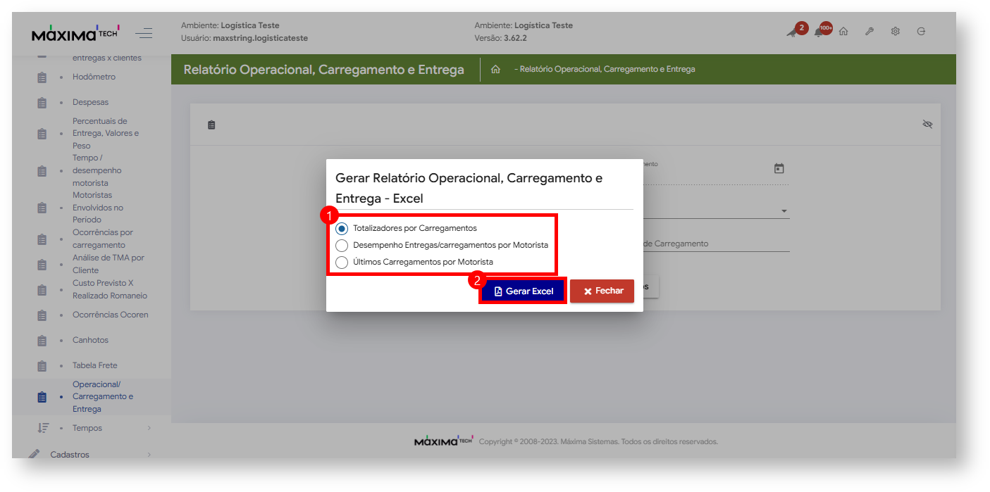Close dialog with Fechar button
This screenshot has width=990, height=492.
point(602,291)
